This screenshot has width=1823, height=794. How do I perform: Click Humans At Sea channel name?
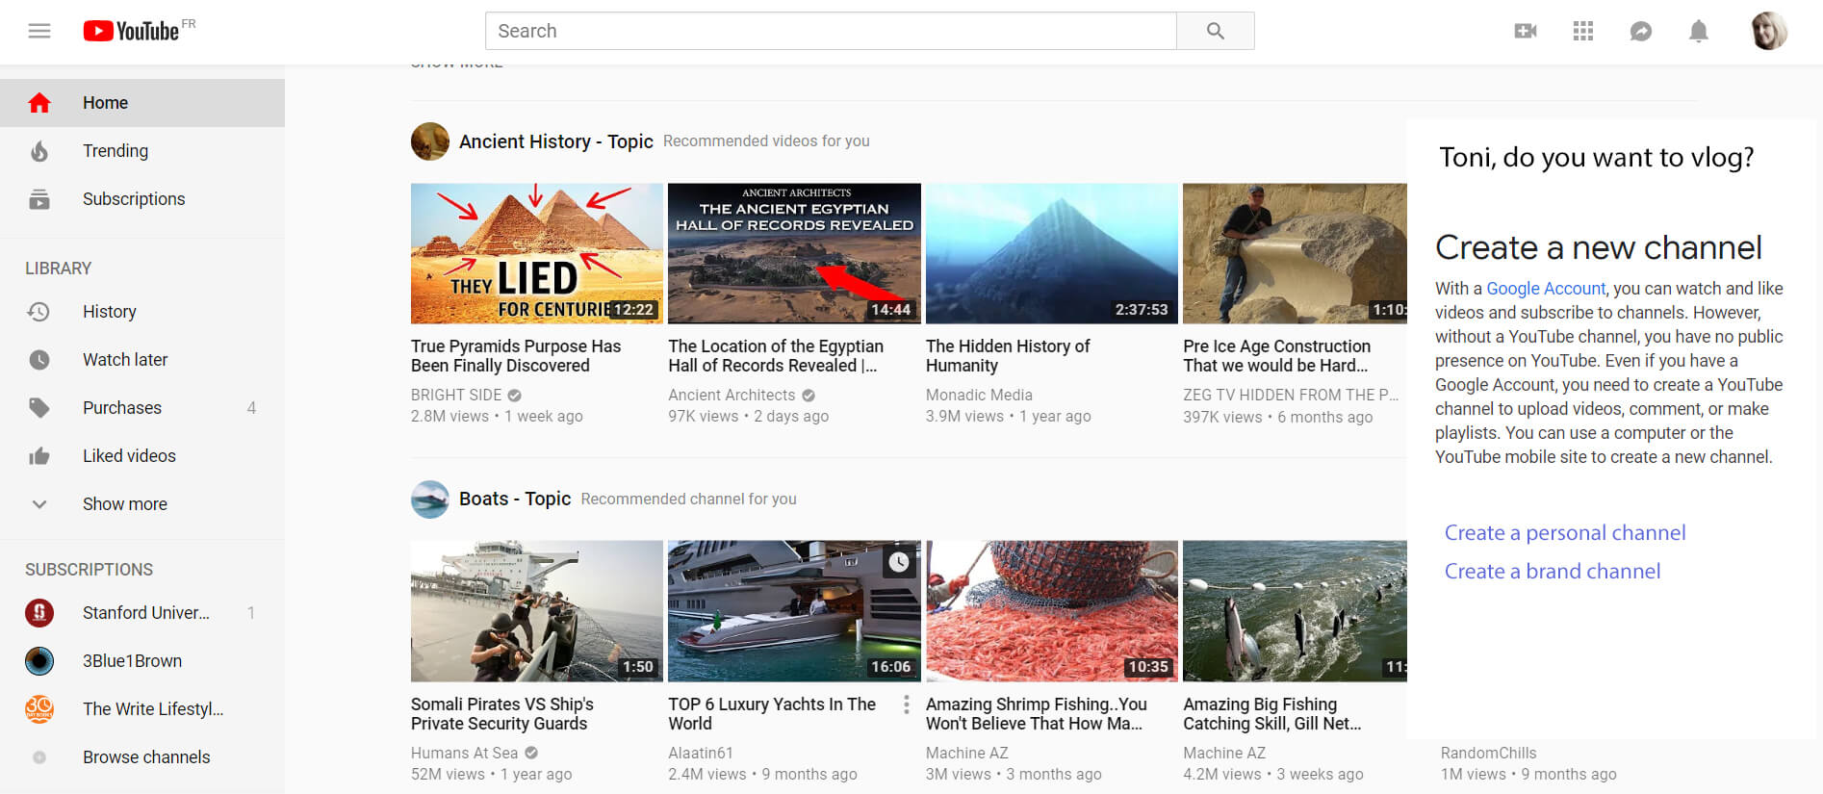pyautogui.click(x=464, y=753)
